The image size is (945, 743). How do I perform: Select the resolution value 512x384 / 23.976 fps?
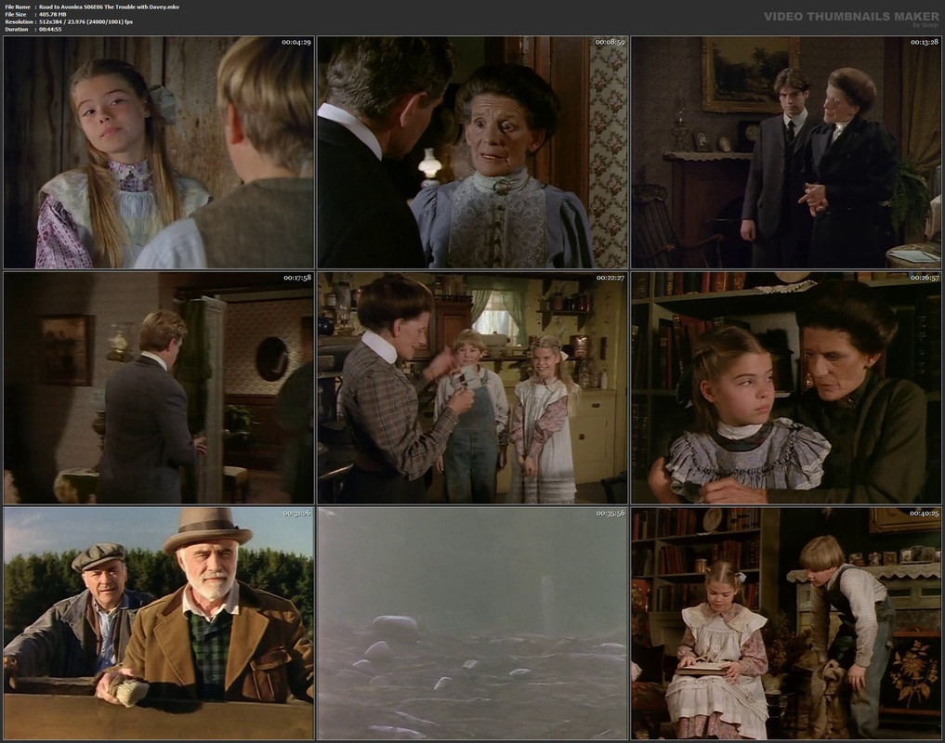(85, 21)
